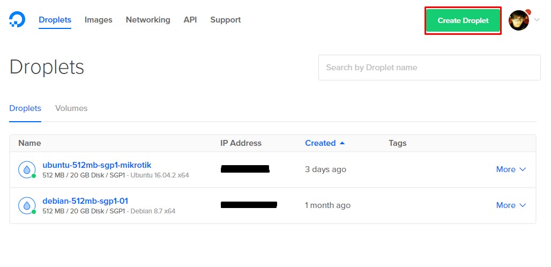This screenshot has height=267, width=551.
Task: Open More dropdown for ubuntu-512mb-sgp1-mikrotik
Action: pos(511,169)
